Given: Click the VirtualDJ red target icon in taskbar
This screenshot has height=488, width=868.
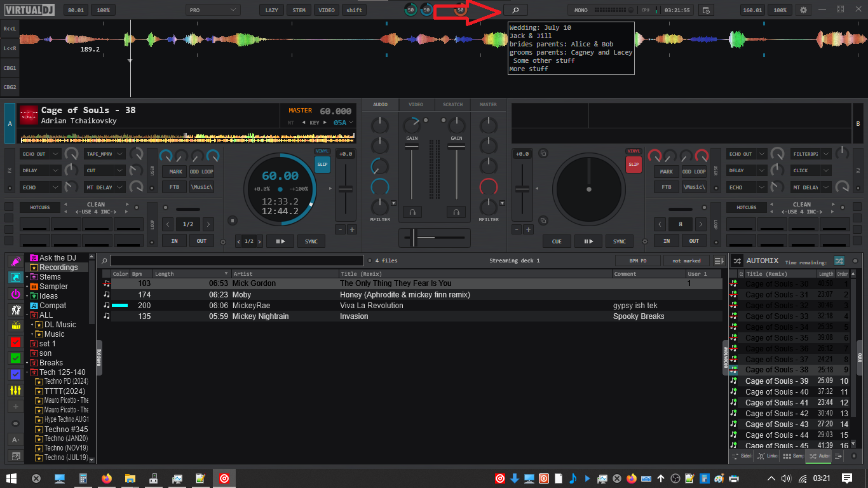Looking at the screenshot, I should coord(224,478).
